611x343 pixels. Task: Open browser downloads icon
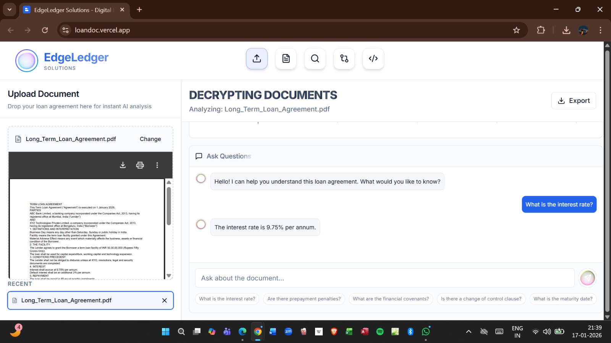(566, 30)
